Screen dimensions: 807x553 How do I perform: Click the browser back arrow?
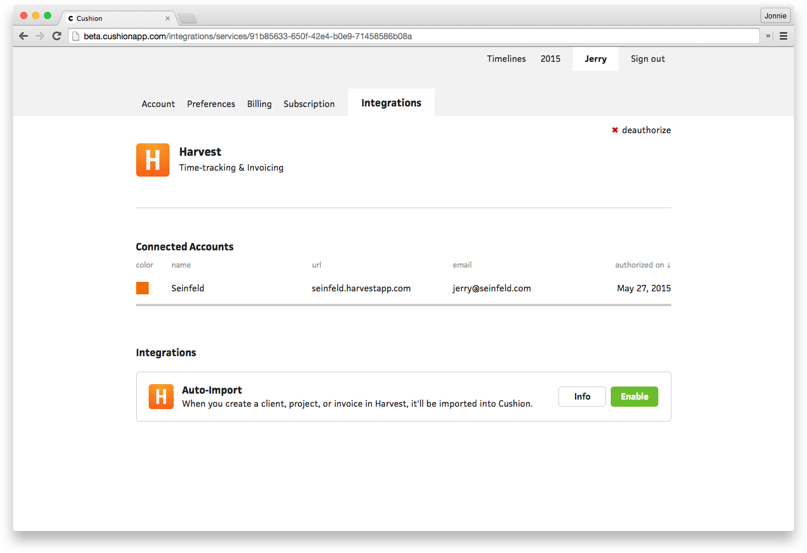[23, 36]
